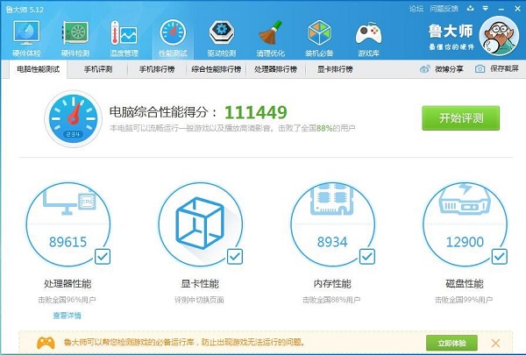Click the download arrow icon in title bar
This screenshot has width=526, height=355.
click(470, 9)
